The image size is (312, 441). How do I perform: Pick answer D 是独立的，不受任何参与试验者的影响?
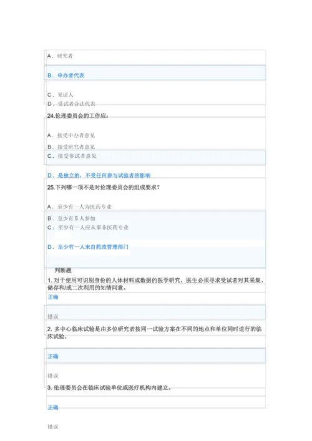[99, 175]
